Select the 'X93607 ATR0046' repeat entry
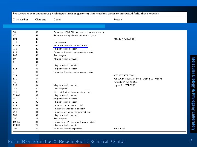This screenshot has height=147, width=197. tap(124, 75)
